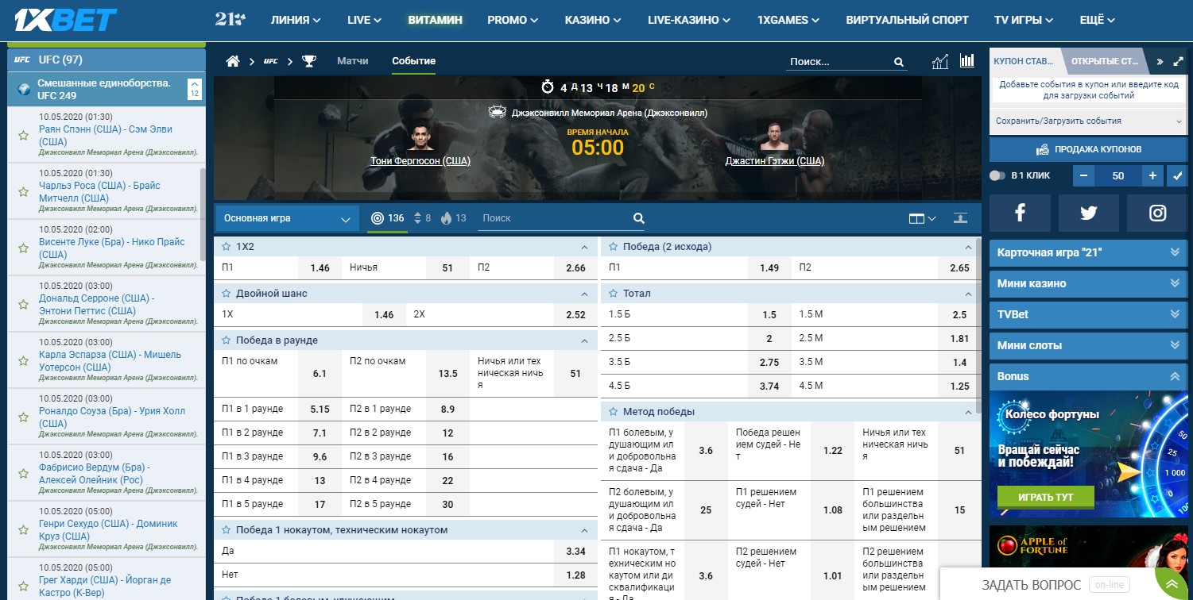1193x600 pixels.
Task: Open ВИРТУАЛЬНЫЙ СПОРТ section
Action: [x=907, y=20]
